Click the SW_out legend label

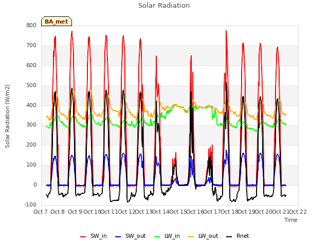pyautogui.click(x=136, y=236)
